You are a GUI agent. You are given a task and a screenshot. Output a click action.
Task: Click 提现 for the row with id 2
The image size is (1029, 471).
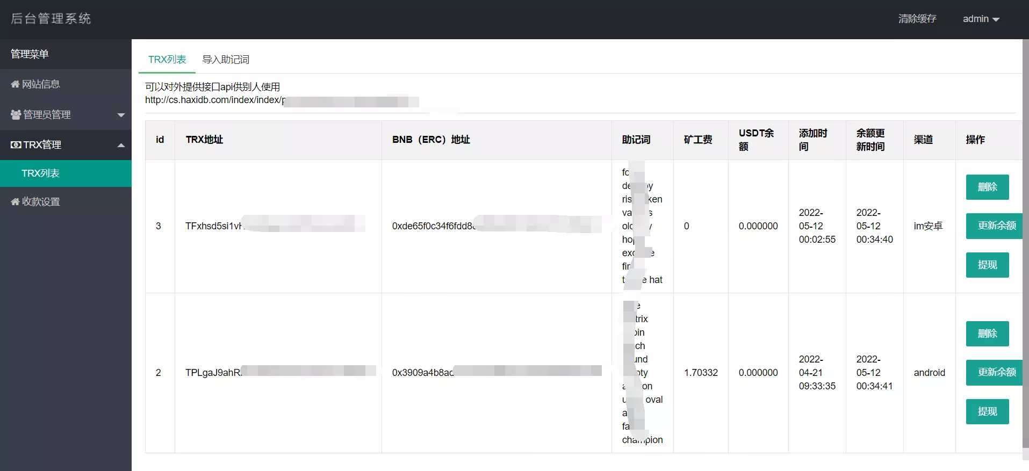coord(987,412)
